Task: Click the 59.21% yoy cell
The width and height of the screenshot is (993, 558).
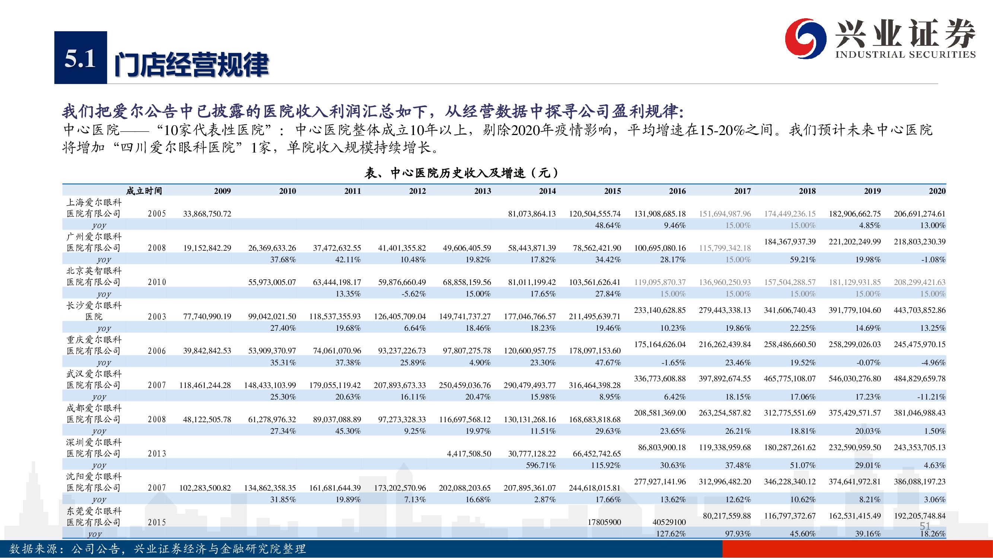Action: tap(803, 260)
